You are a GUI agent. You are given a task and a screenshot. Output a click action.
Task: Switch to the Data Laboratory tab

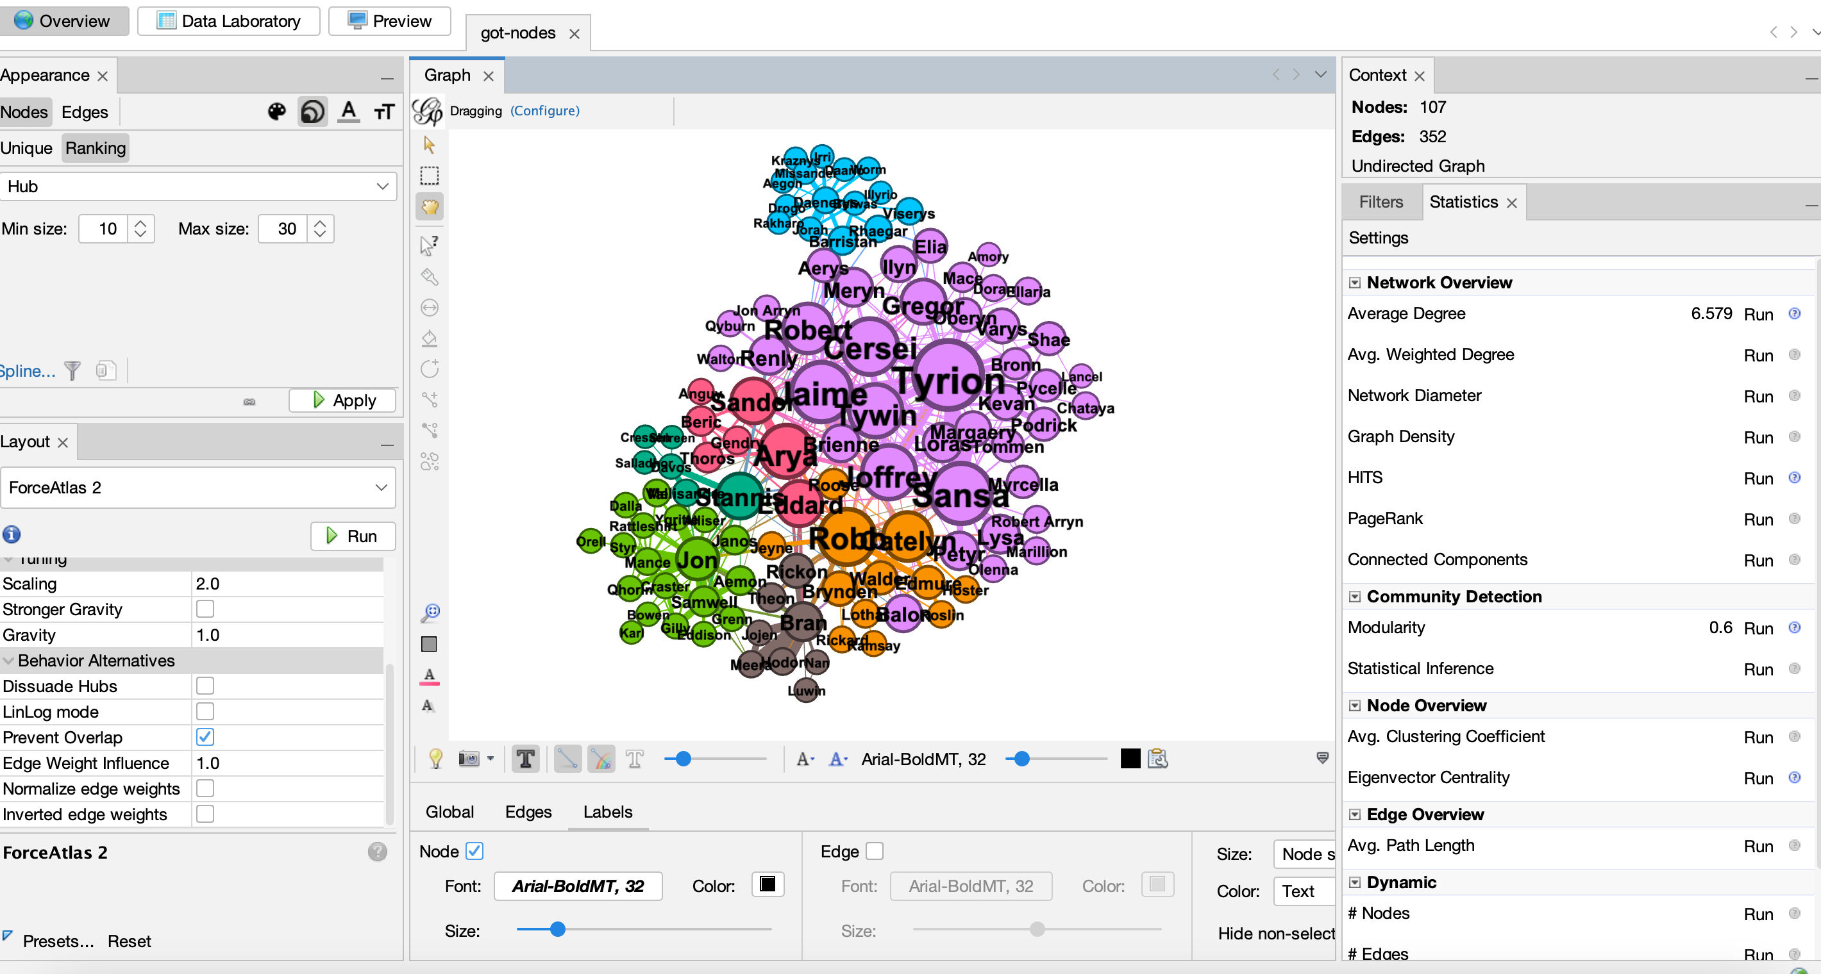[x=228, y=21]
